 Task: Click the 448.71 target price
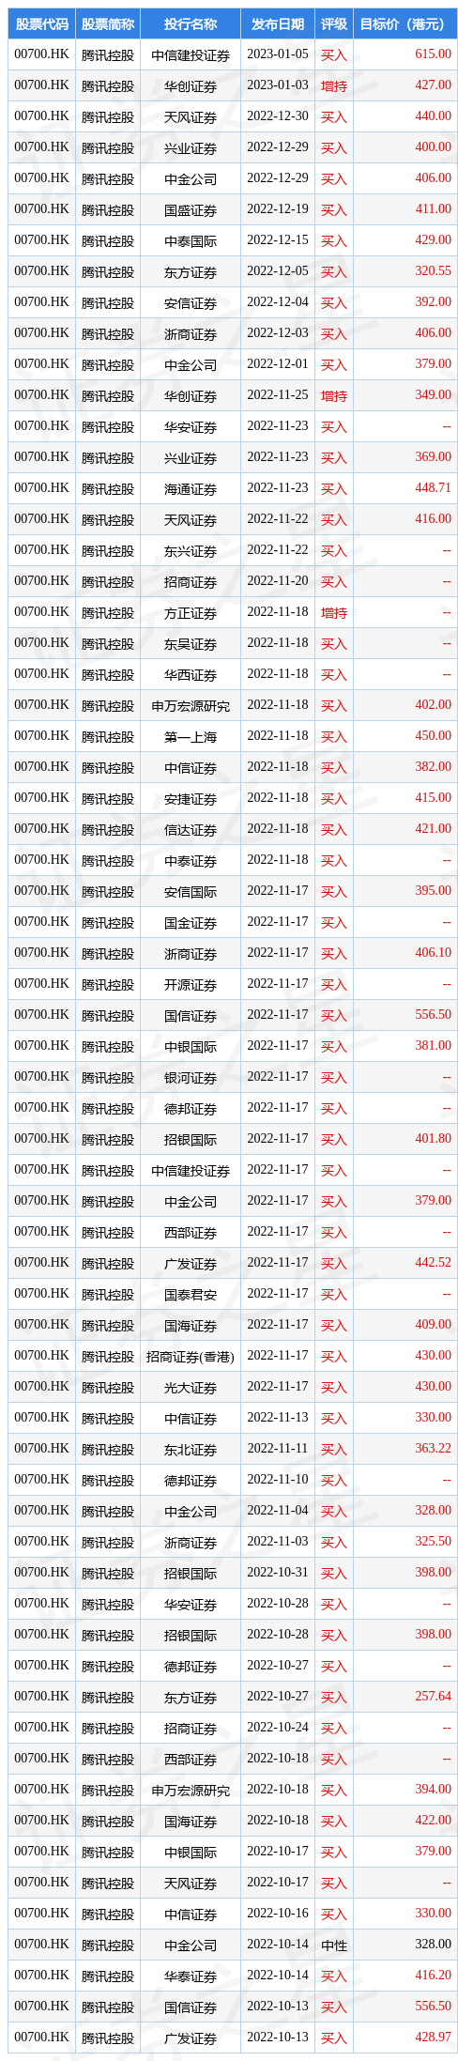tap(433, 488)
